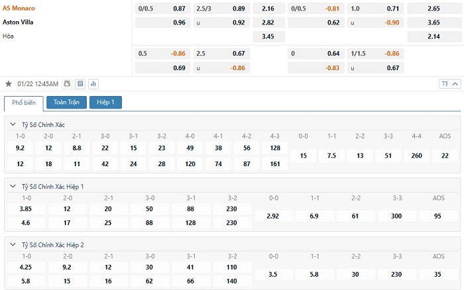
Task: Choose 9.2 odds for full-match 1-0
Action: [x=20, y=148]
